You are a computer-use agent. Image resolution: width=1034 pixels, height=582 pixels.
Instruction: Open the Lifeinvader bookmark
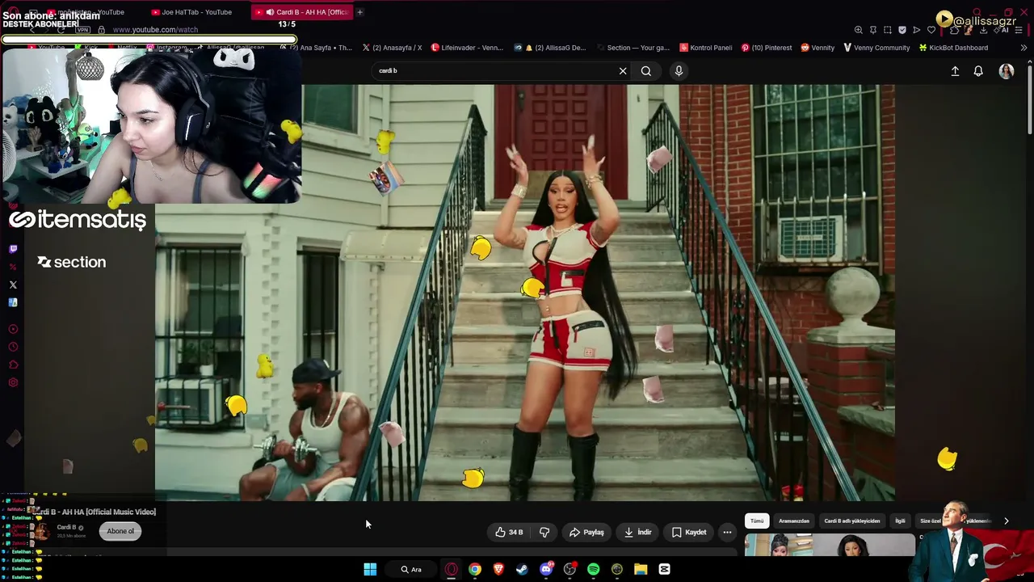click(x=467, y=48)
